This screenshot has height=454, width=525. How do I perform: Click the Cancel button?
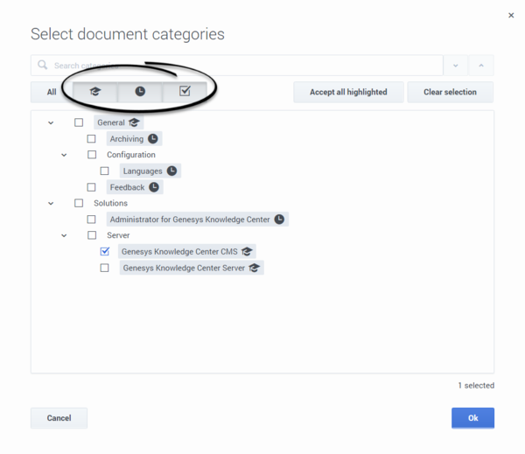coord(59,418)
